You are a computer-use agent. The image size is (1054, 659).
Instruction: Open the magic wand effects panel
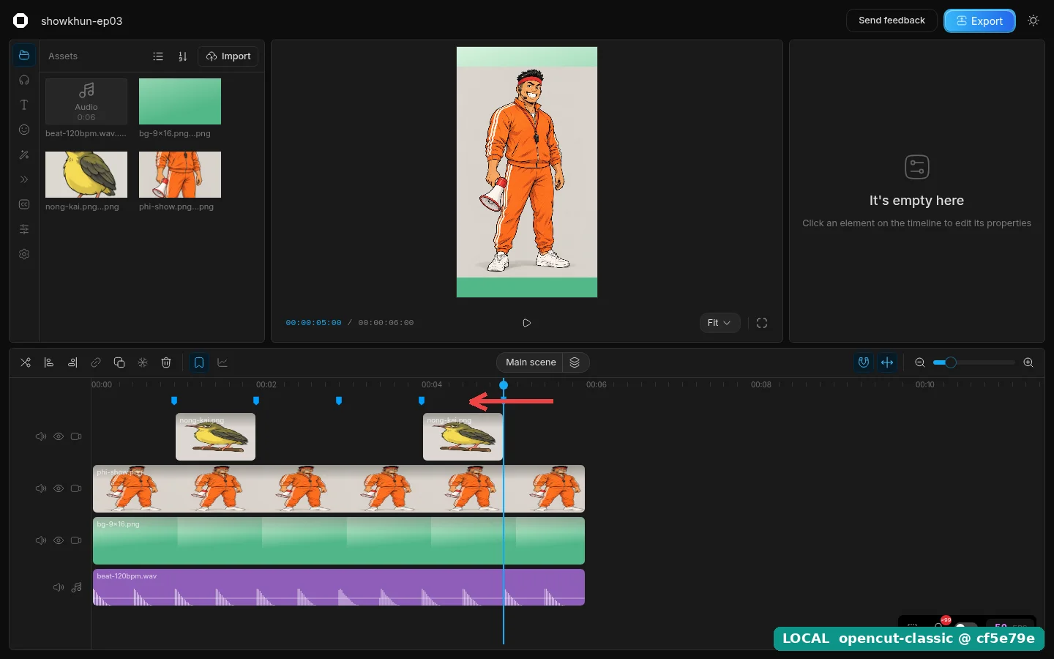click(24, 154)
